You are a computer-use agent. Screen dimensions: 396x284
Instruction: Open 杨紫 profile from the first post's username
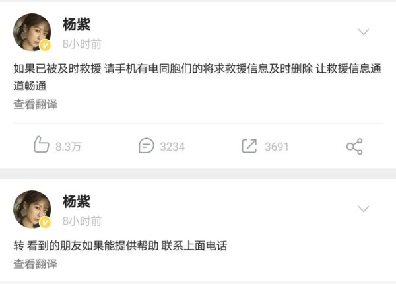click(x=77, y=24)
